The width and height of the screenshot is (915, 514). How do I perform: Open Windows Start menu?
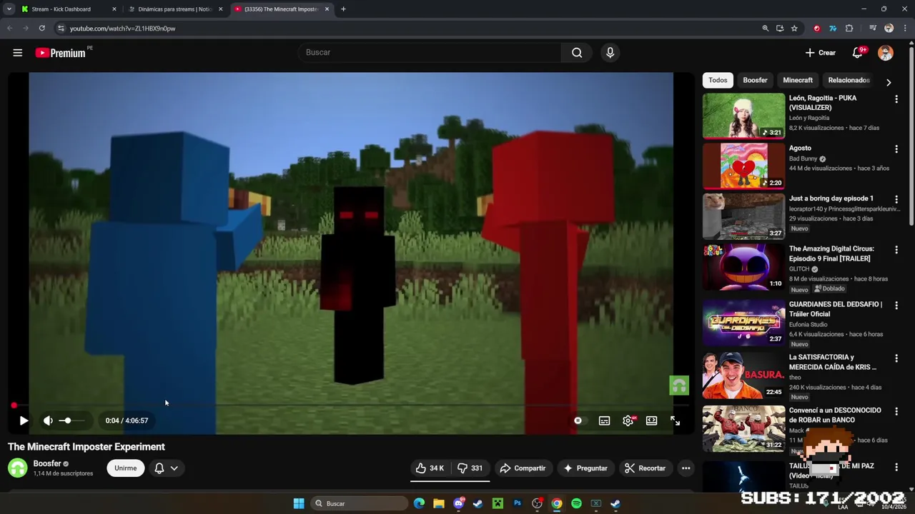point(299,503)
